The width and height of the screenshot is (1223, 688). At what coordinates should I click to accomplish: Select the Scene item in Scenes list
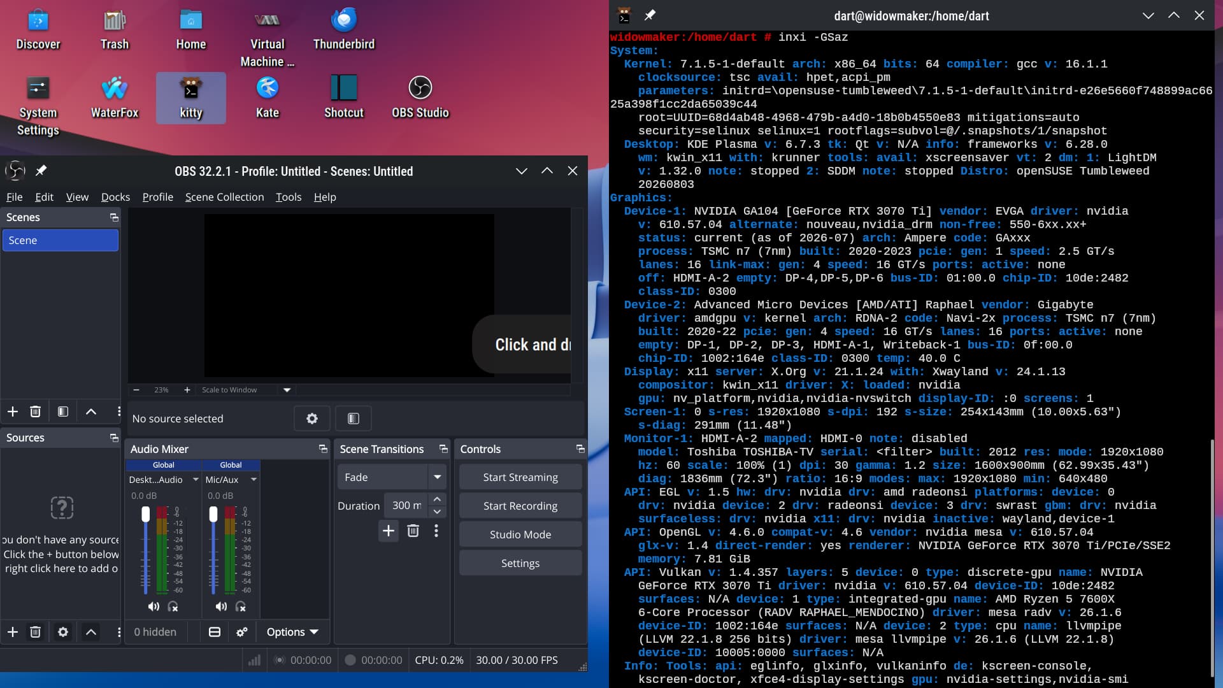(61, 240)
